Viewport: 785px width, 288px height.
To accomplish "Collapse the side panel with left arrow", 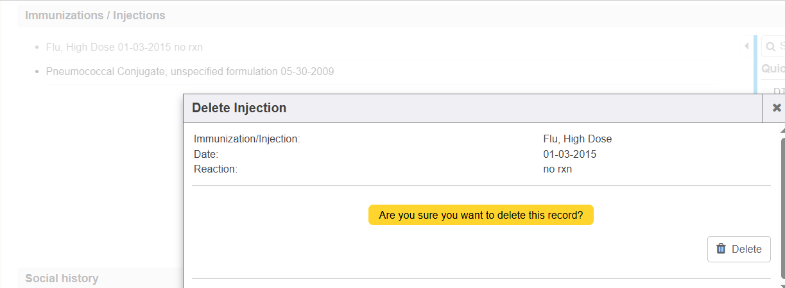I will tap(746, 46).
